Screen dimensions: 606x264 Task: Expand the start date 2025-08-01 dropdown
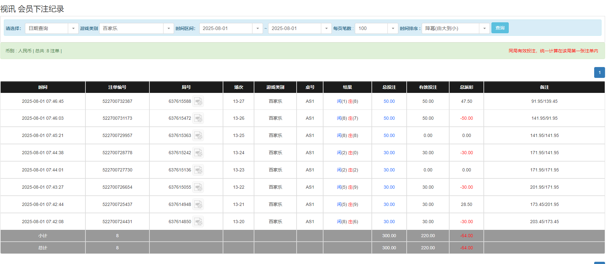pyautogui.click(x=257, y=28)
